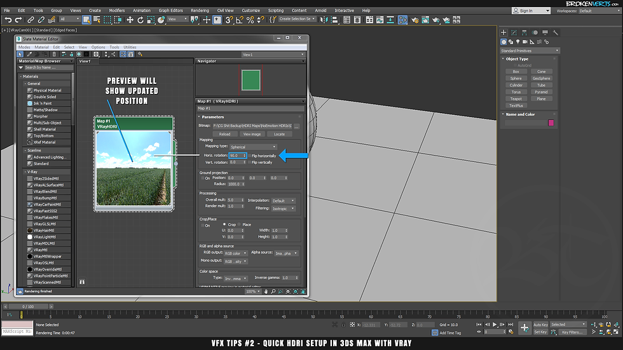
Task: Toggle the Set Key button
Action: [x=540, y=332]
